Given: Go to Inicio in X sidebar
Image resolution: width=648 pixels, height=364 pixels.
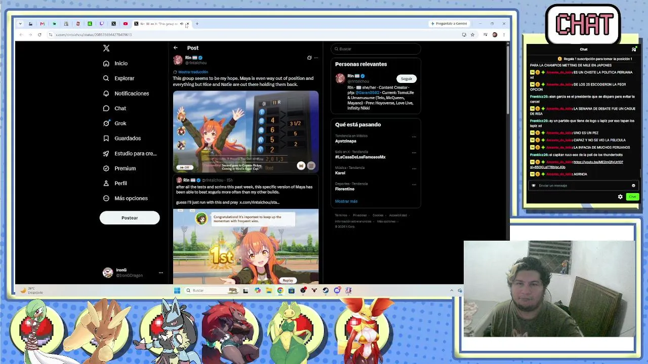Looking at the screenshot, I should tap(115, 63).
